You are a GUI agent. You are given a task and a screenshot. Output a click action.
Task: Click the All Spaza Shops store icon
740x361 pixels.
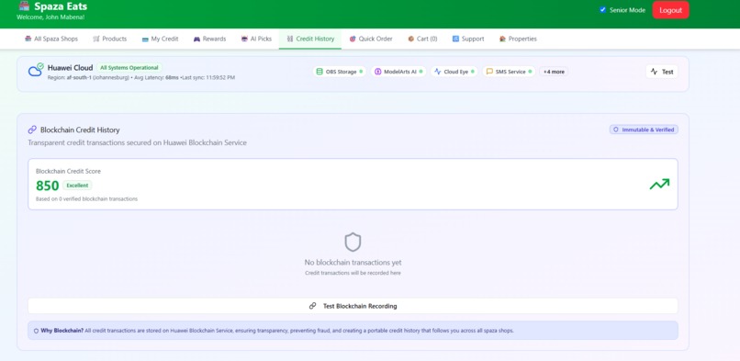28,39
